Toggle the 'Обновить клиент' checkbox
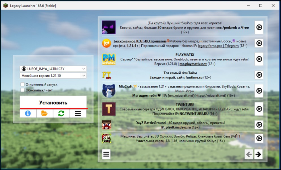Viewport: 281px width, 170px height. click(22, 90)
